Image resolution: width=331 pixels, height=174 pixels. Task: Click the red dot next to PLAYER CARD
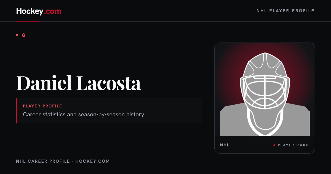point(274,145)
